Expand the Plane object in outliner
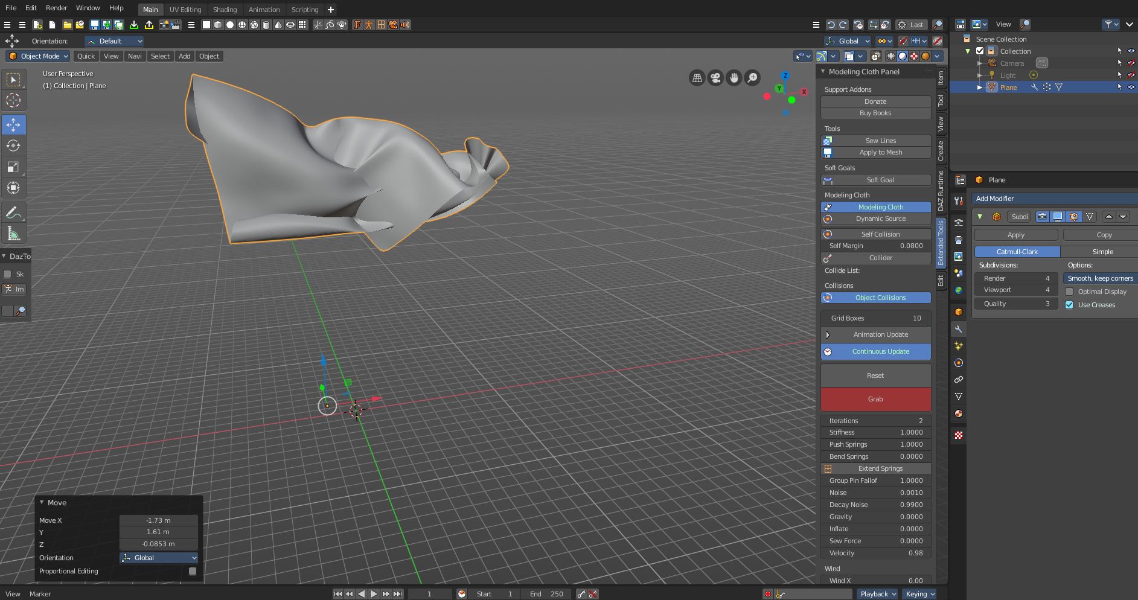This screenshot has width=1138, height=600. click(x=980, y=88)
